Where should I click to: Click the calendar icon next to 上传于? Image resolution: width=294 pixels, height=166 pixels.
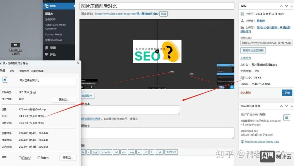point(242,14)
